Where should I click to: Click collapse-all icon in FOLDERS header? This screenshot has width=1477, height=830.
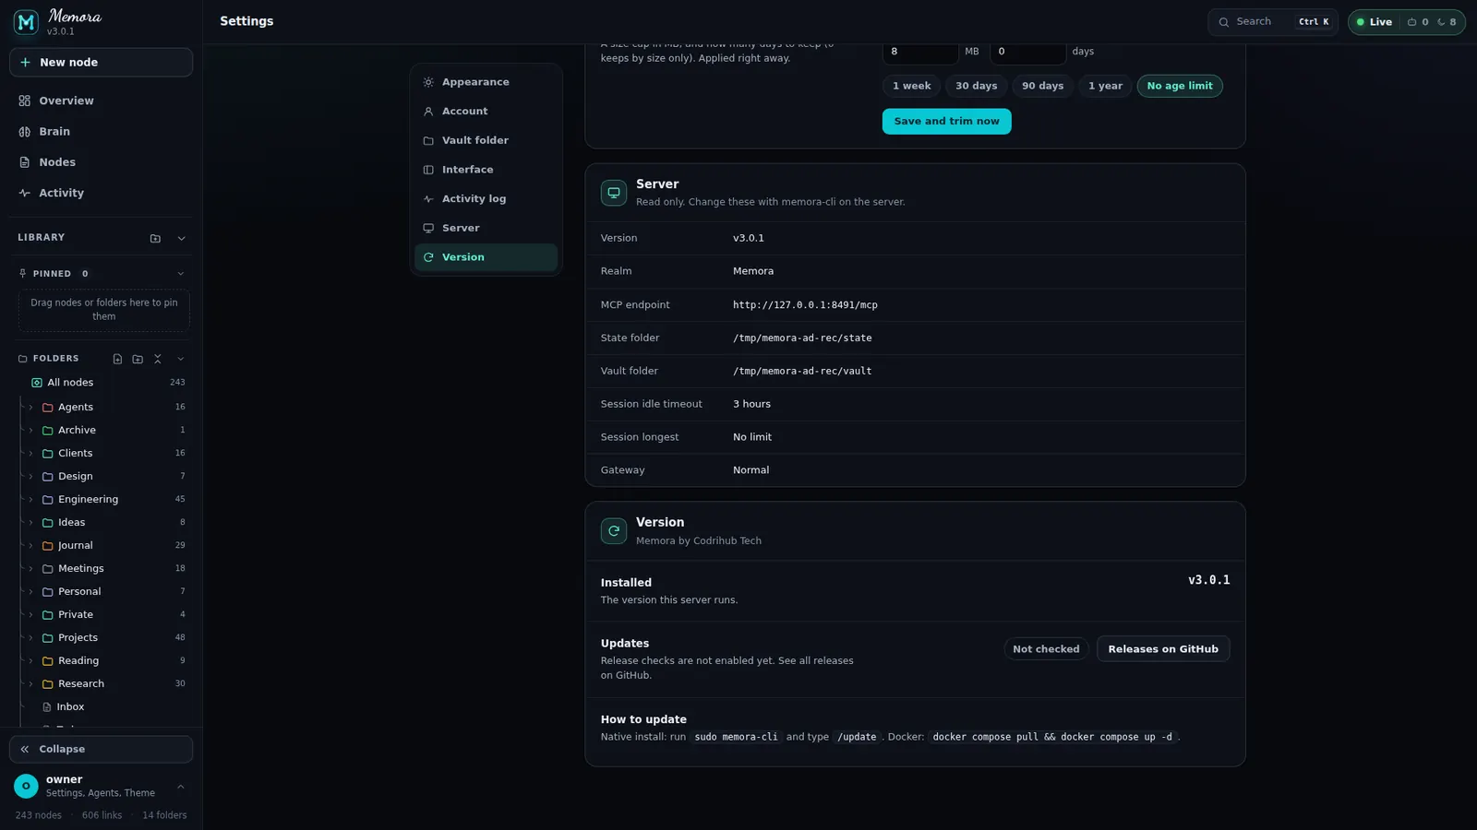point(158,359)
